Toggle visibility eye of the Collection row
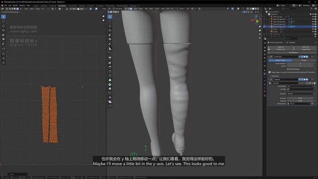This screenshot has width=318, height=179. [x=313, y=14]
